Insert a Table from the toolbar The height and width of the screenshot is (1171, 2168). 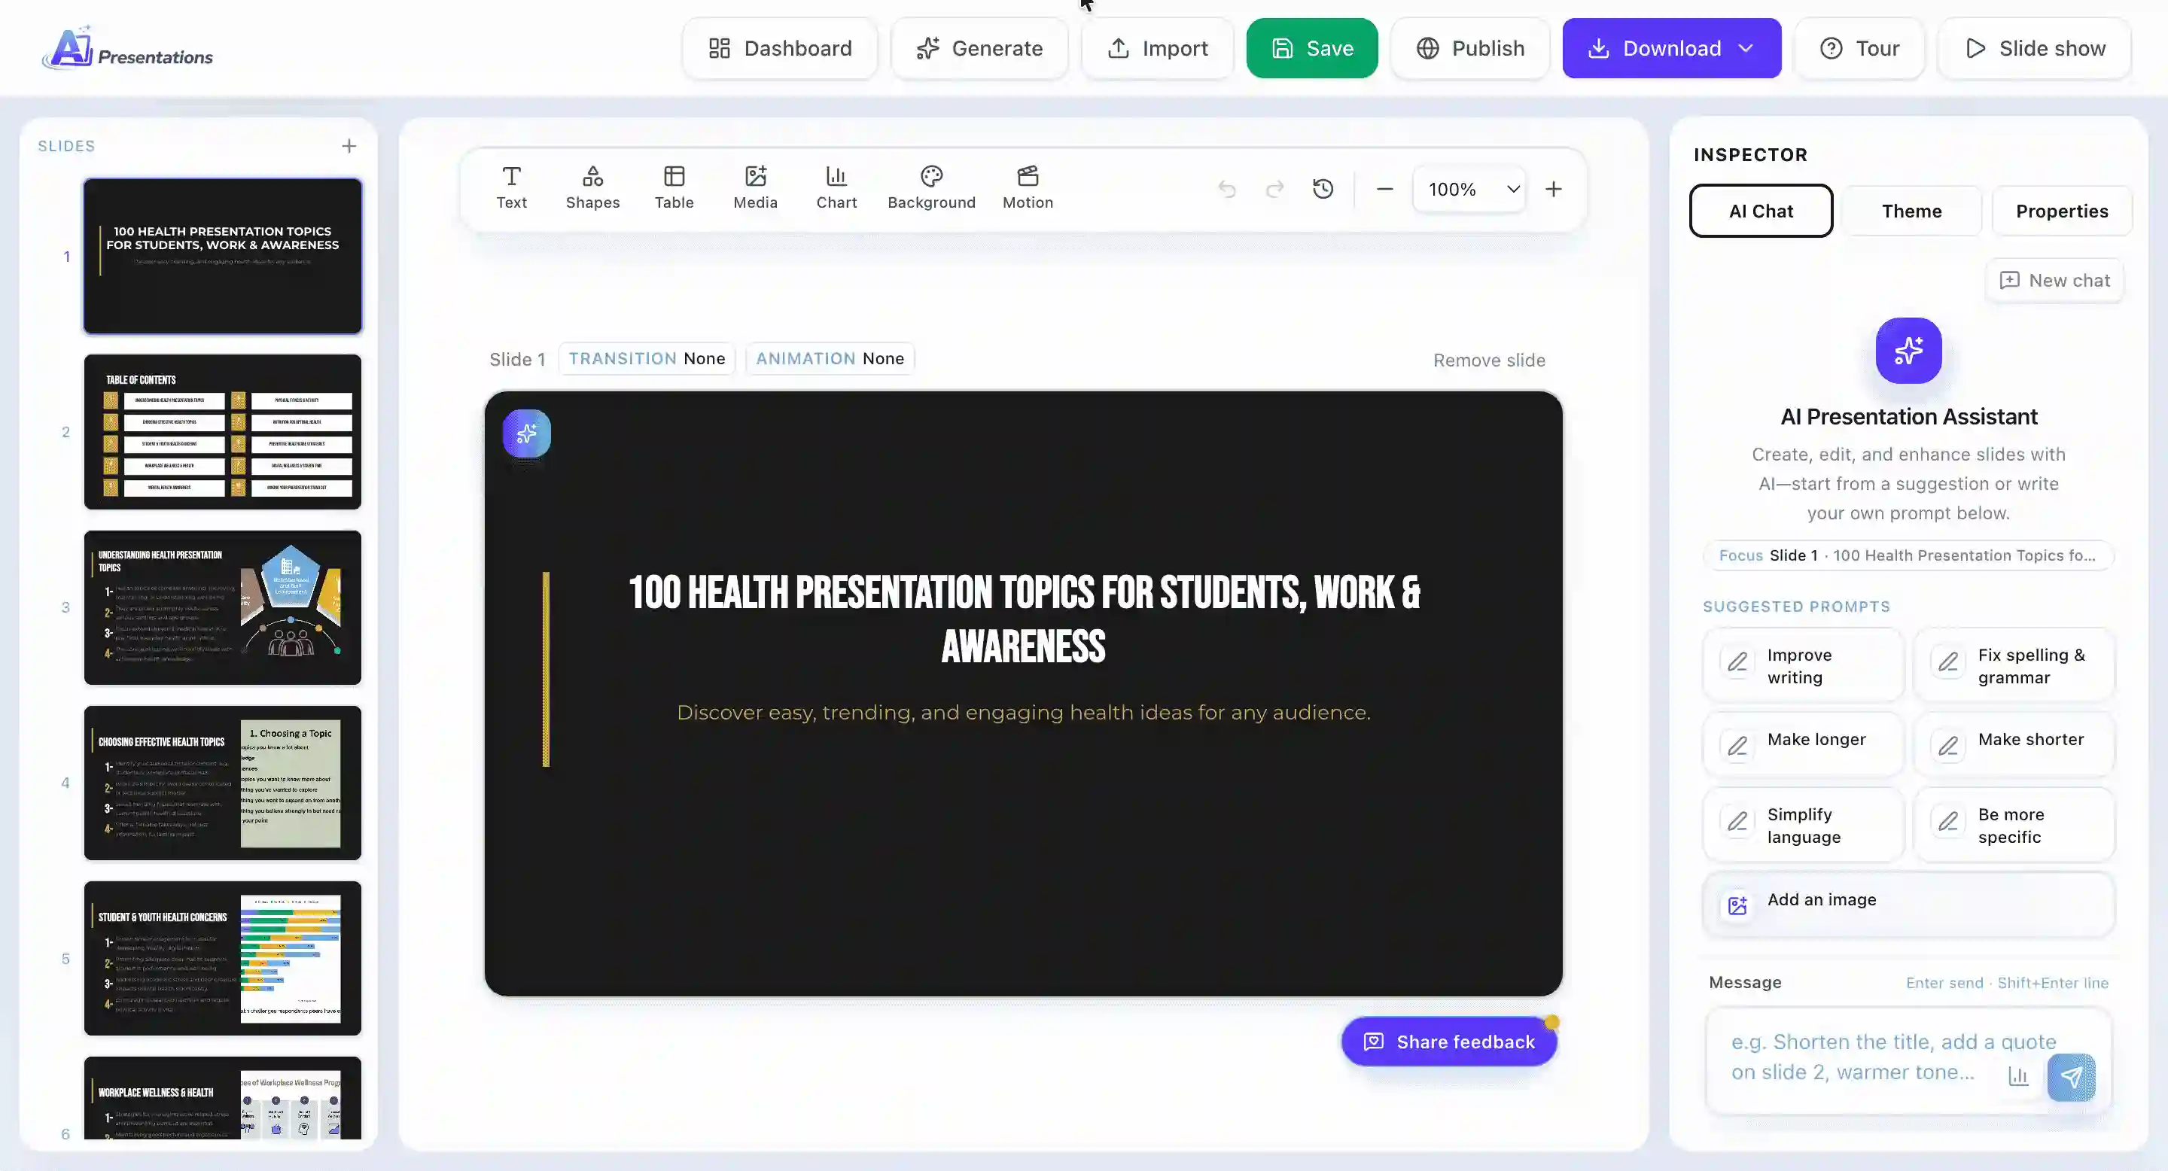point(674,187)
